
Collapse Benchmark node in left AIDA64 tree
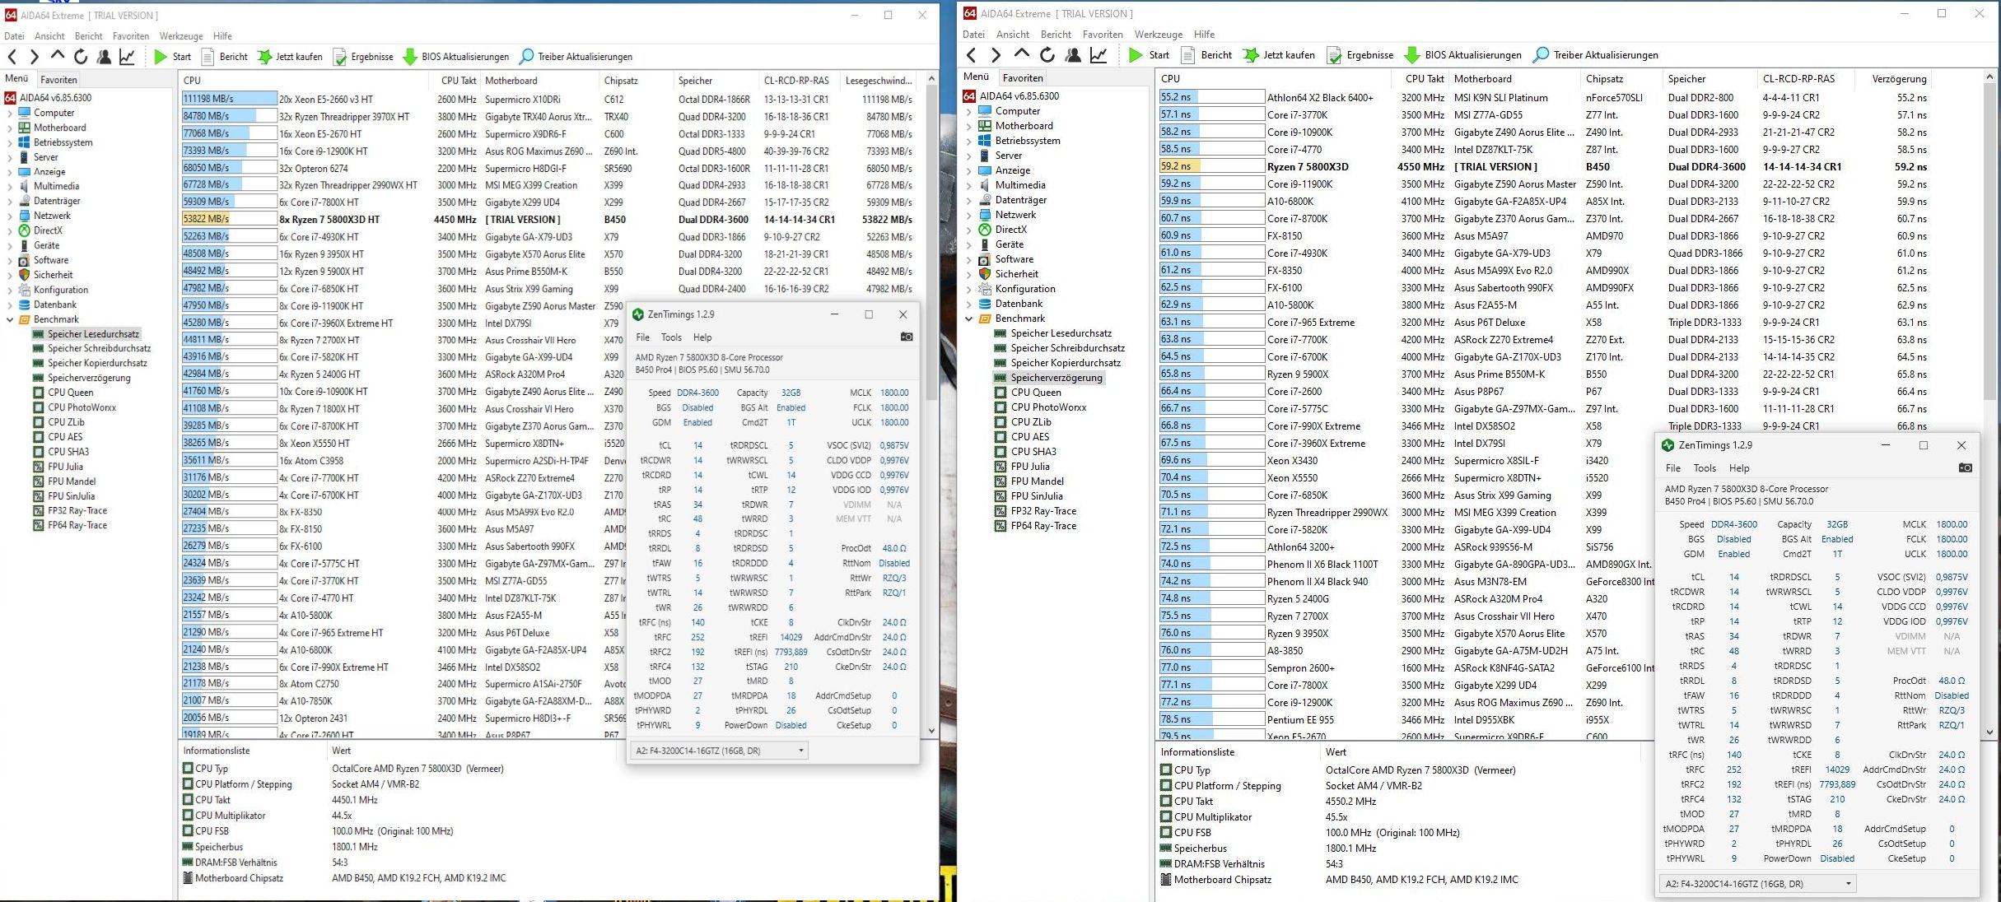tap(10, 319)
